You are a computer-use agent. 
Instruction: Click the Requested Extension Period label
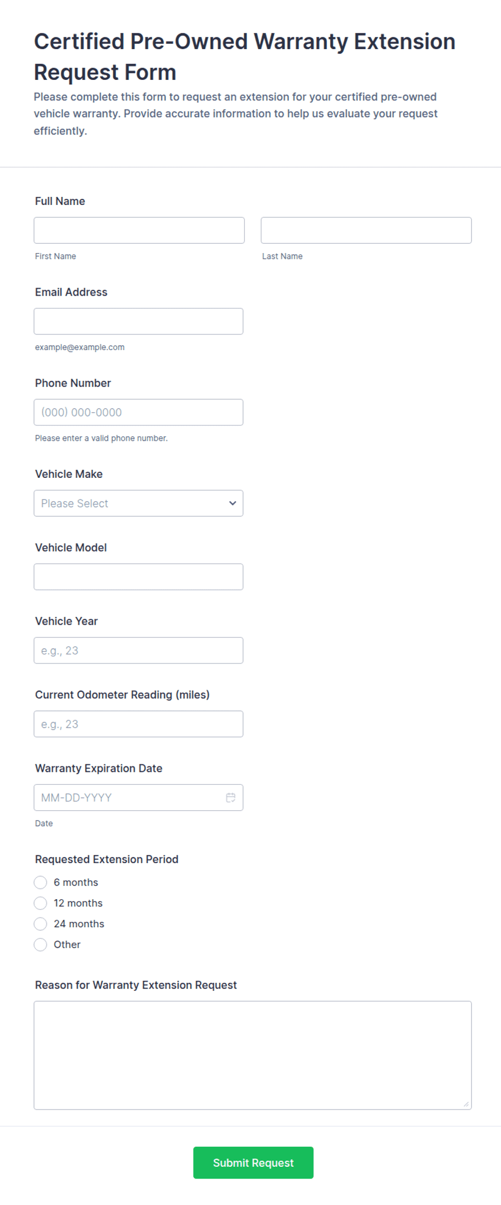point(107,859)
